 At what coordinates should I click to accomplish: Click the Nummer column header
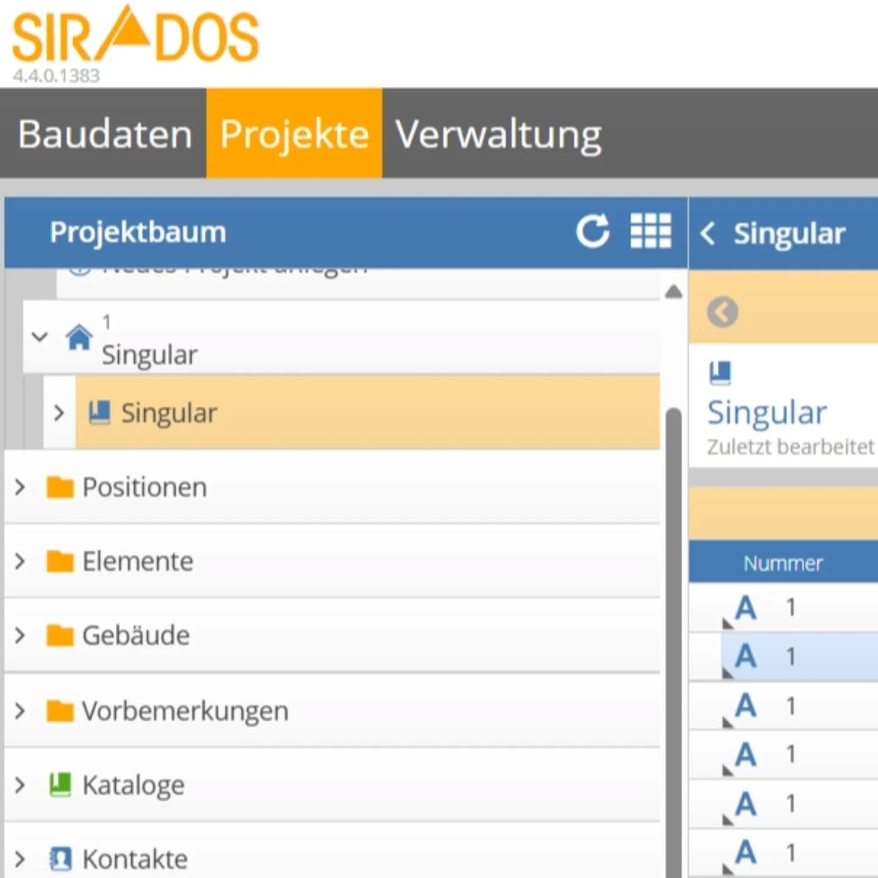[x=783, y=563]
